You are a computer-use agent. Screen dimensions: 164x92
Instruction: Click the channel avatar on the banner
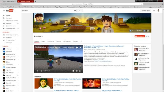39,18
